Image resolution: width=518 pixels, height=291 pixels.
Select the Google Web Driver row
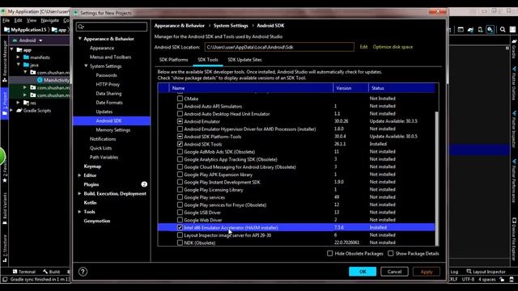click(296, 220)
